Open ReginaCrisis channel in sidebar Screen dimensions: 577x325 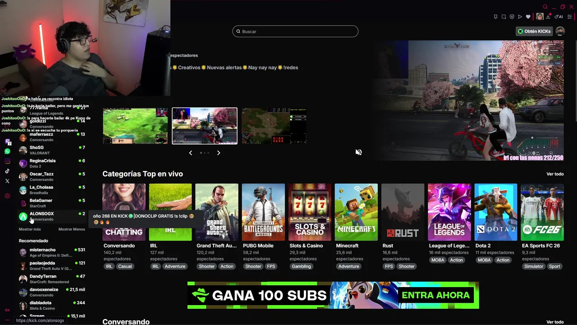[x=52, y=163]
